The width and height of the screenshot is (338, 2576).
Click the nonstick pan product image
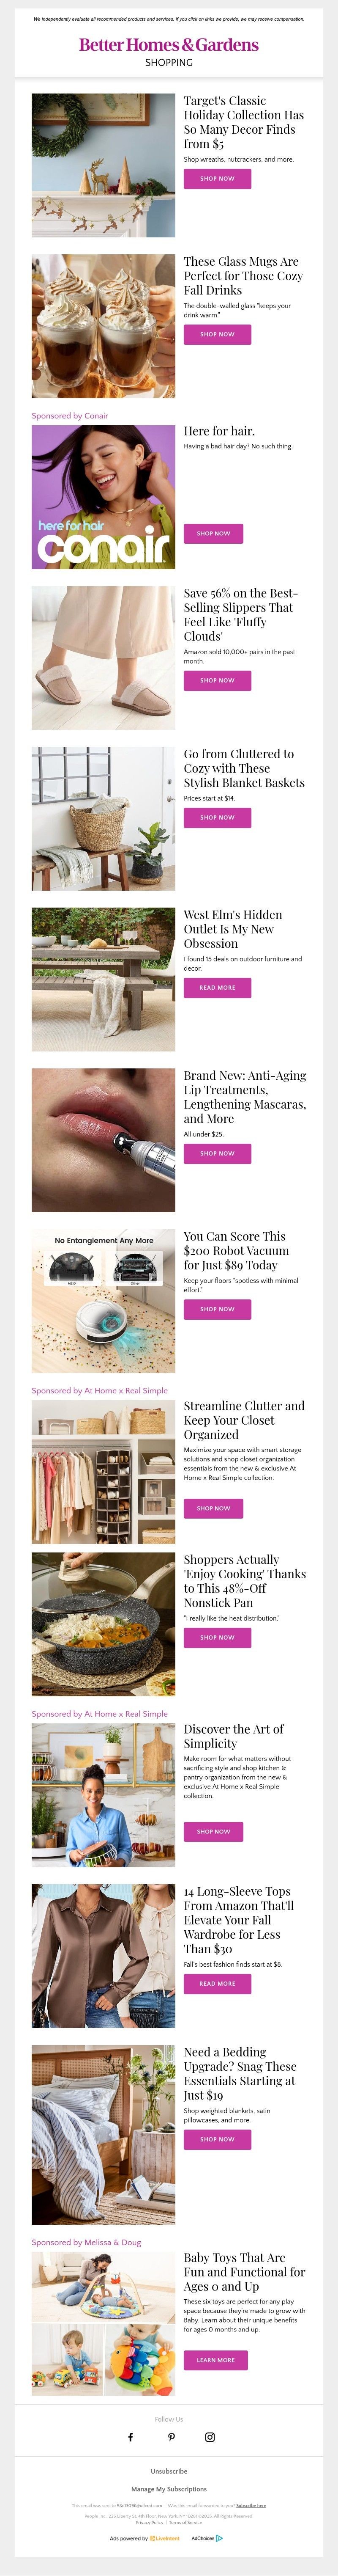[104, 1624]
